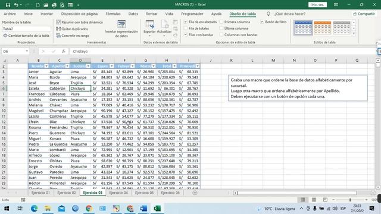Select the column D header
Image resolution: width=381 pixels, height=214 pixels.
point(80,60)
